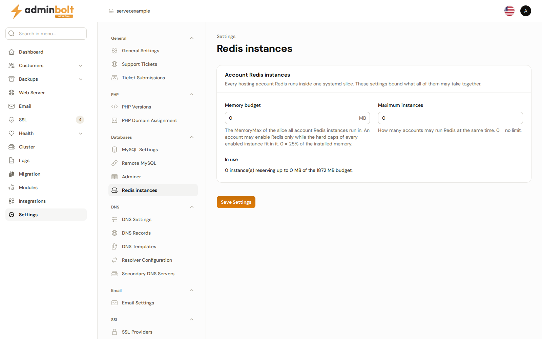Click the Dashboard home icon
Screen dimensions: 542x339
pos(12,52)
